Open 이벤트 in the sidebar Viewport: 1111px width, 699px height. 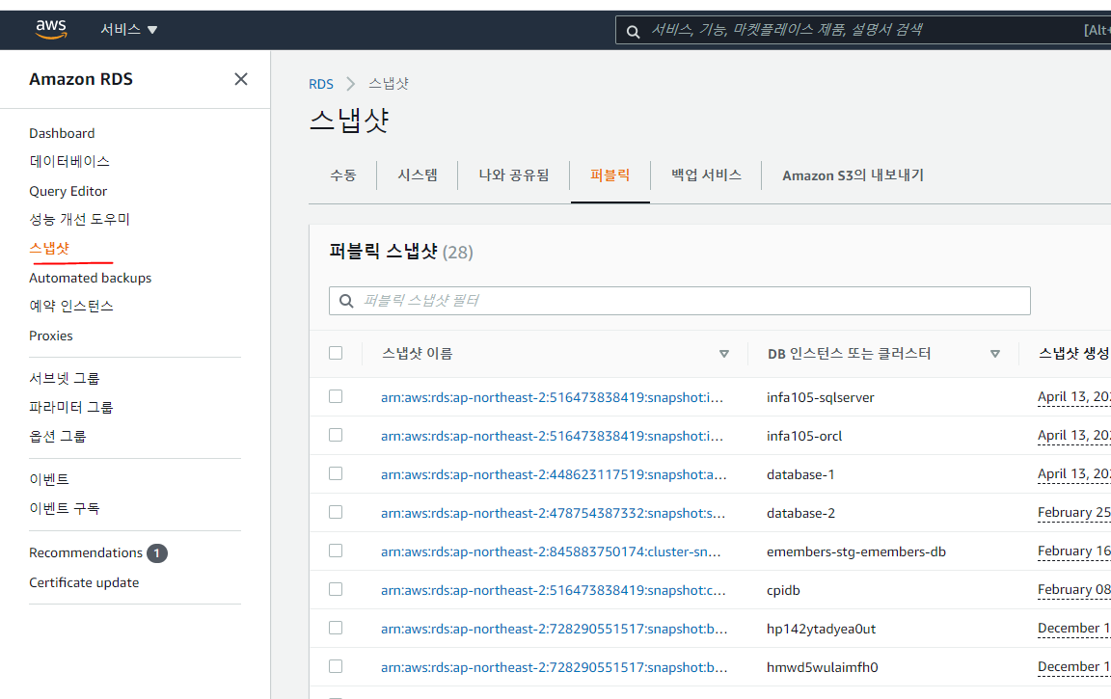49,479
